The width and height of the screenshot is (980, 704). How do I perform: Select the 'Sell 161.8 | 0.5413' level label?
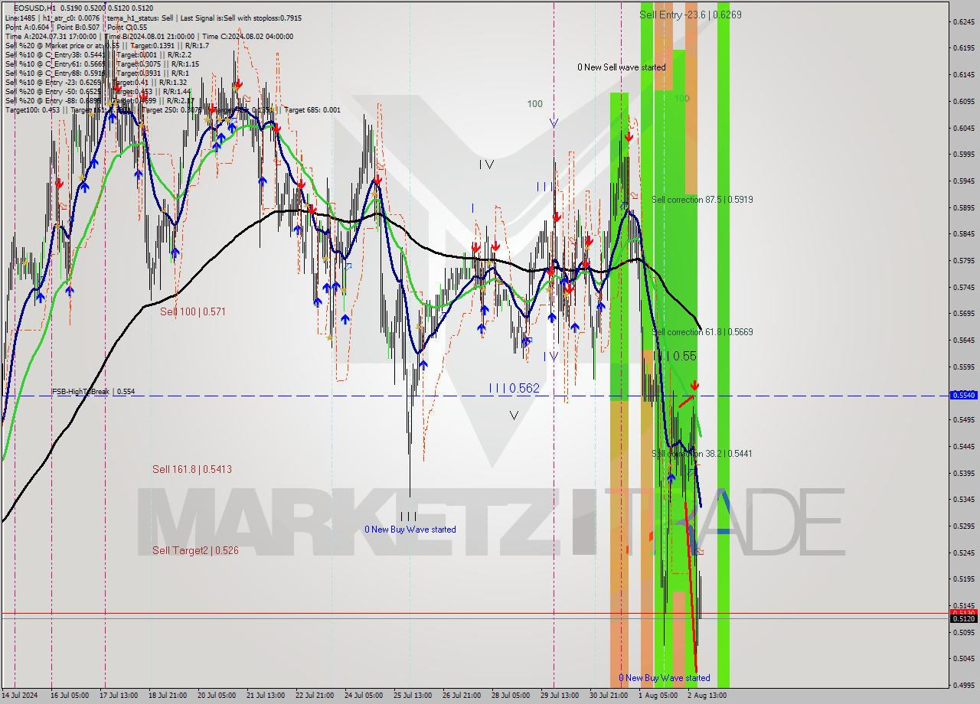coord(191,470)
